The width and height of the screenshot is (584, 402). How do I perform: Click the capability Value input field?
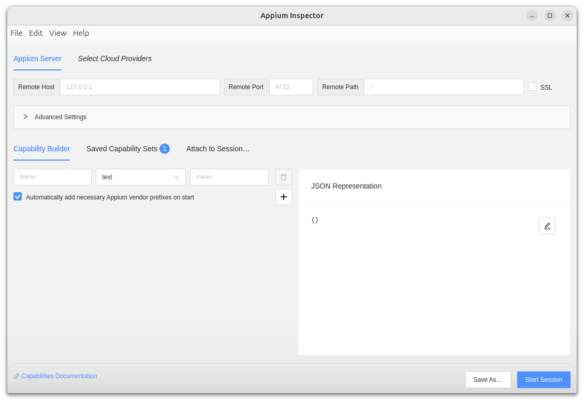(229, 177)
